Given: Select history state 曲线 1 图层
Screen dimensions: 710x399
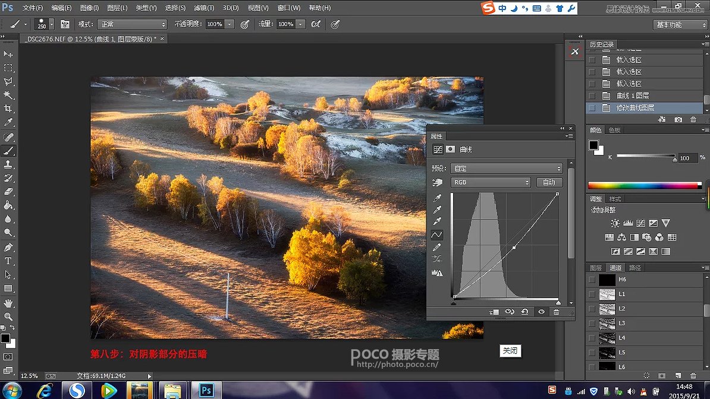Looking at the screenshot, I should 644,96.
